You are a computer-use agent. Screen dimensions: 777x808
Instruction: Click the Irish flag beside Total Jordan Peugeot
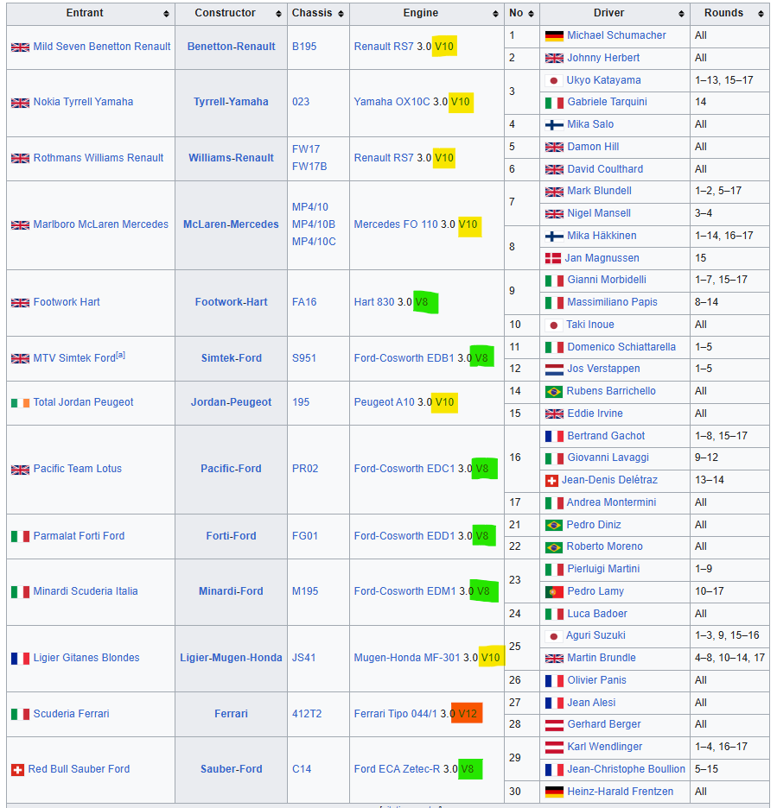(20, 402)
